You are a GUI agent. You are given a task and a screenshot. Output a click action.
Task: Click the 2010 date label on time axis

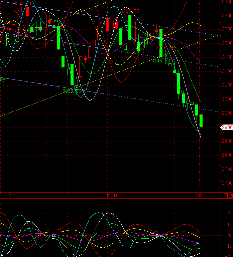pos(113,195)
